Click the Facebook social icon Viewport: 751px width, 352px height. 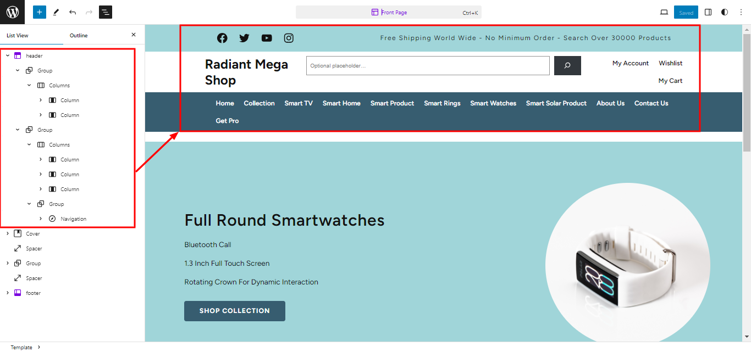tap(222, 38)
